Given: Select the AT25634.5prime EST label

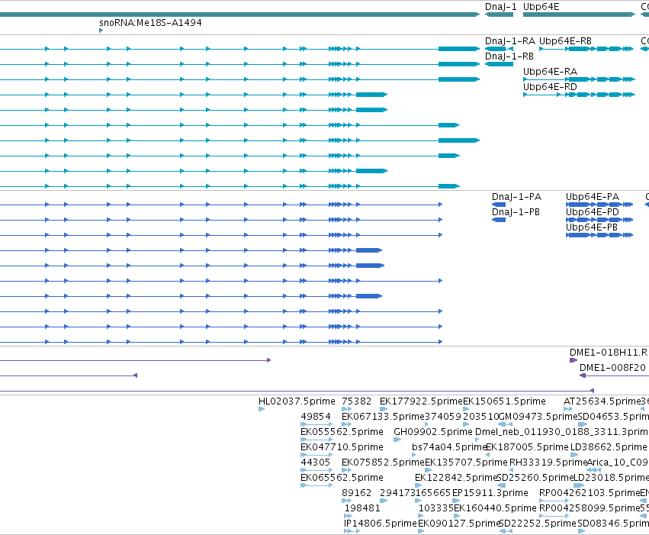Looking at the screenshot, I should click(x=602, y=401).
